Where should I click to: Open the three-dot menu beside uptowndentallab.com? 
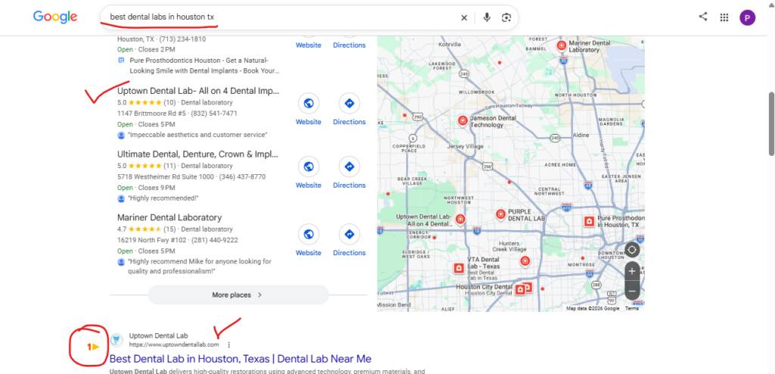[229, 344]
